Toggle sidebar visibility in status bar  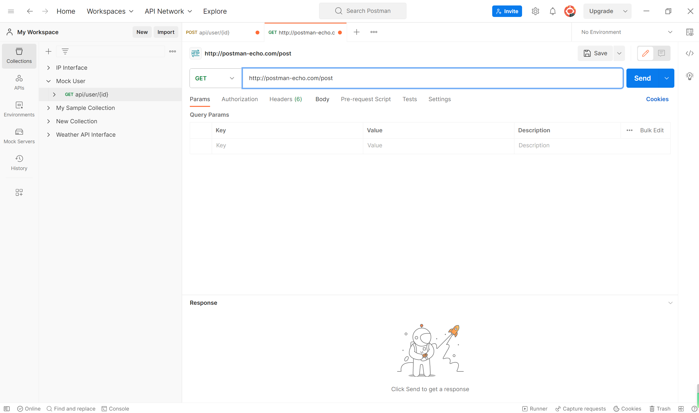click(x=7, y=408)
